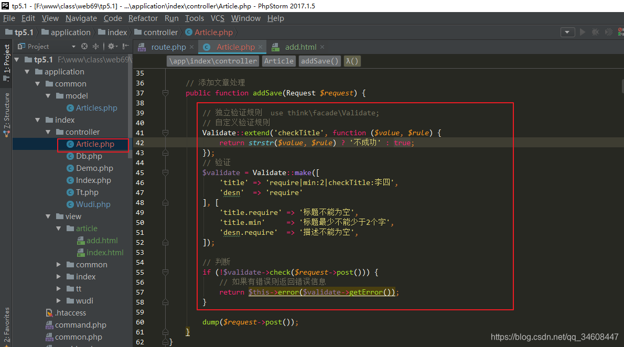The image size is (624, 347).
Task: Open the Refactor menu
Action: (x=143, y=18)
